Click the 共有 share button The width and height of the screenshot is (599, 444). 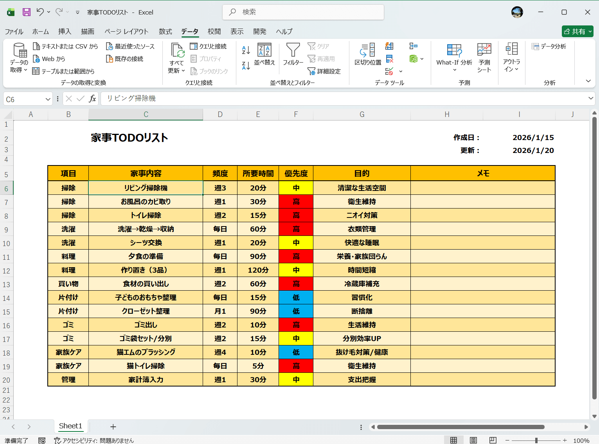(x=577, y=31)
